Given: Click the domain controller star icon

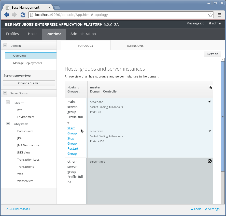Looking at the screenshot, I should coord(210,87).
